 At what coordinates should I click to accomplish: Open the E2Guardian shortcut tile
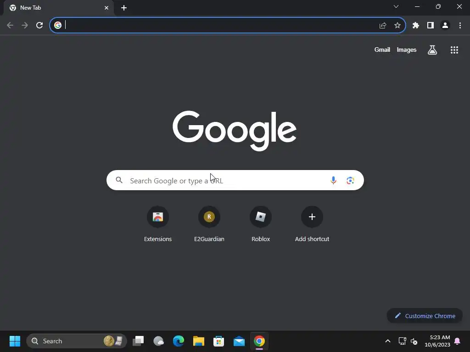point(209,224)
